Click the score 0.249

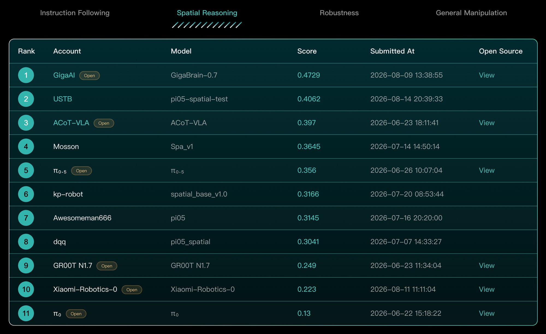307,266
